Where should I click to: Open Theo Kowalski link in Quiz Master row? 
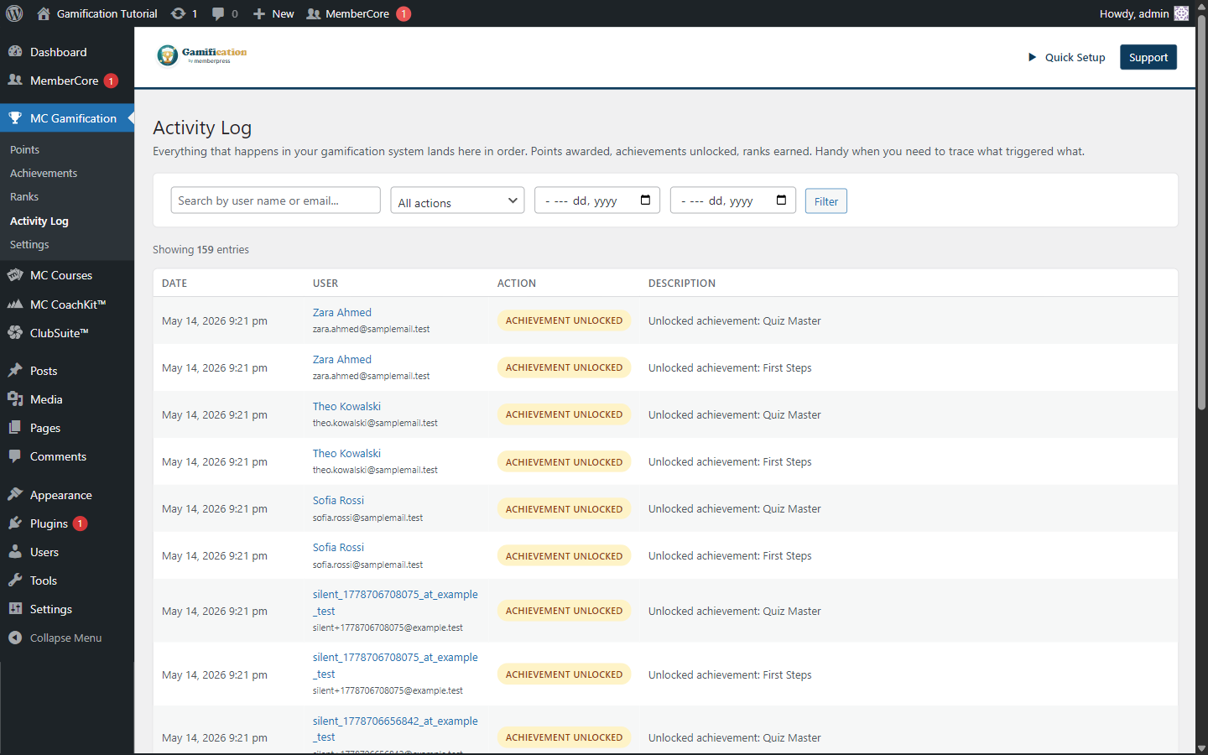(346, 406)
